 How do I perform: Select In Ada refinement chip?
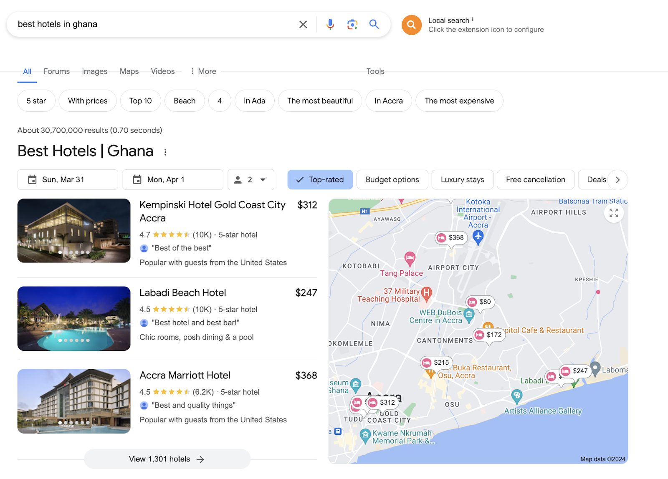click(255, 101)
